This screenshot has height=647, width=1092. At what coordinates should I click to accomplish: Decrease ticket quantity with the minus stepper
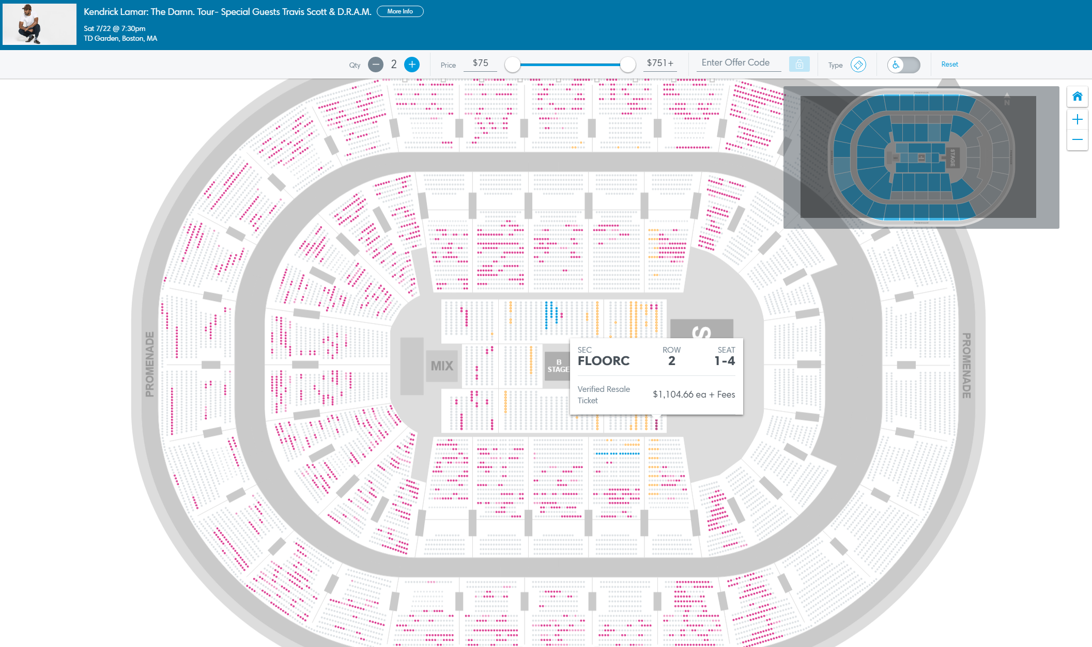[376, 64]
